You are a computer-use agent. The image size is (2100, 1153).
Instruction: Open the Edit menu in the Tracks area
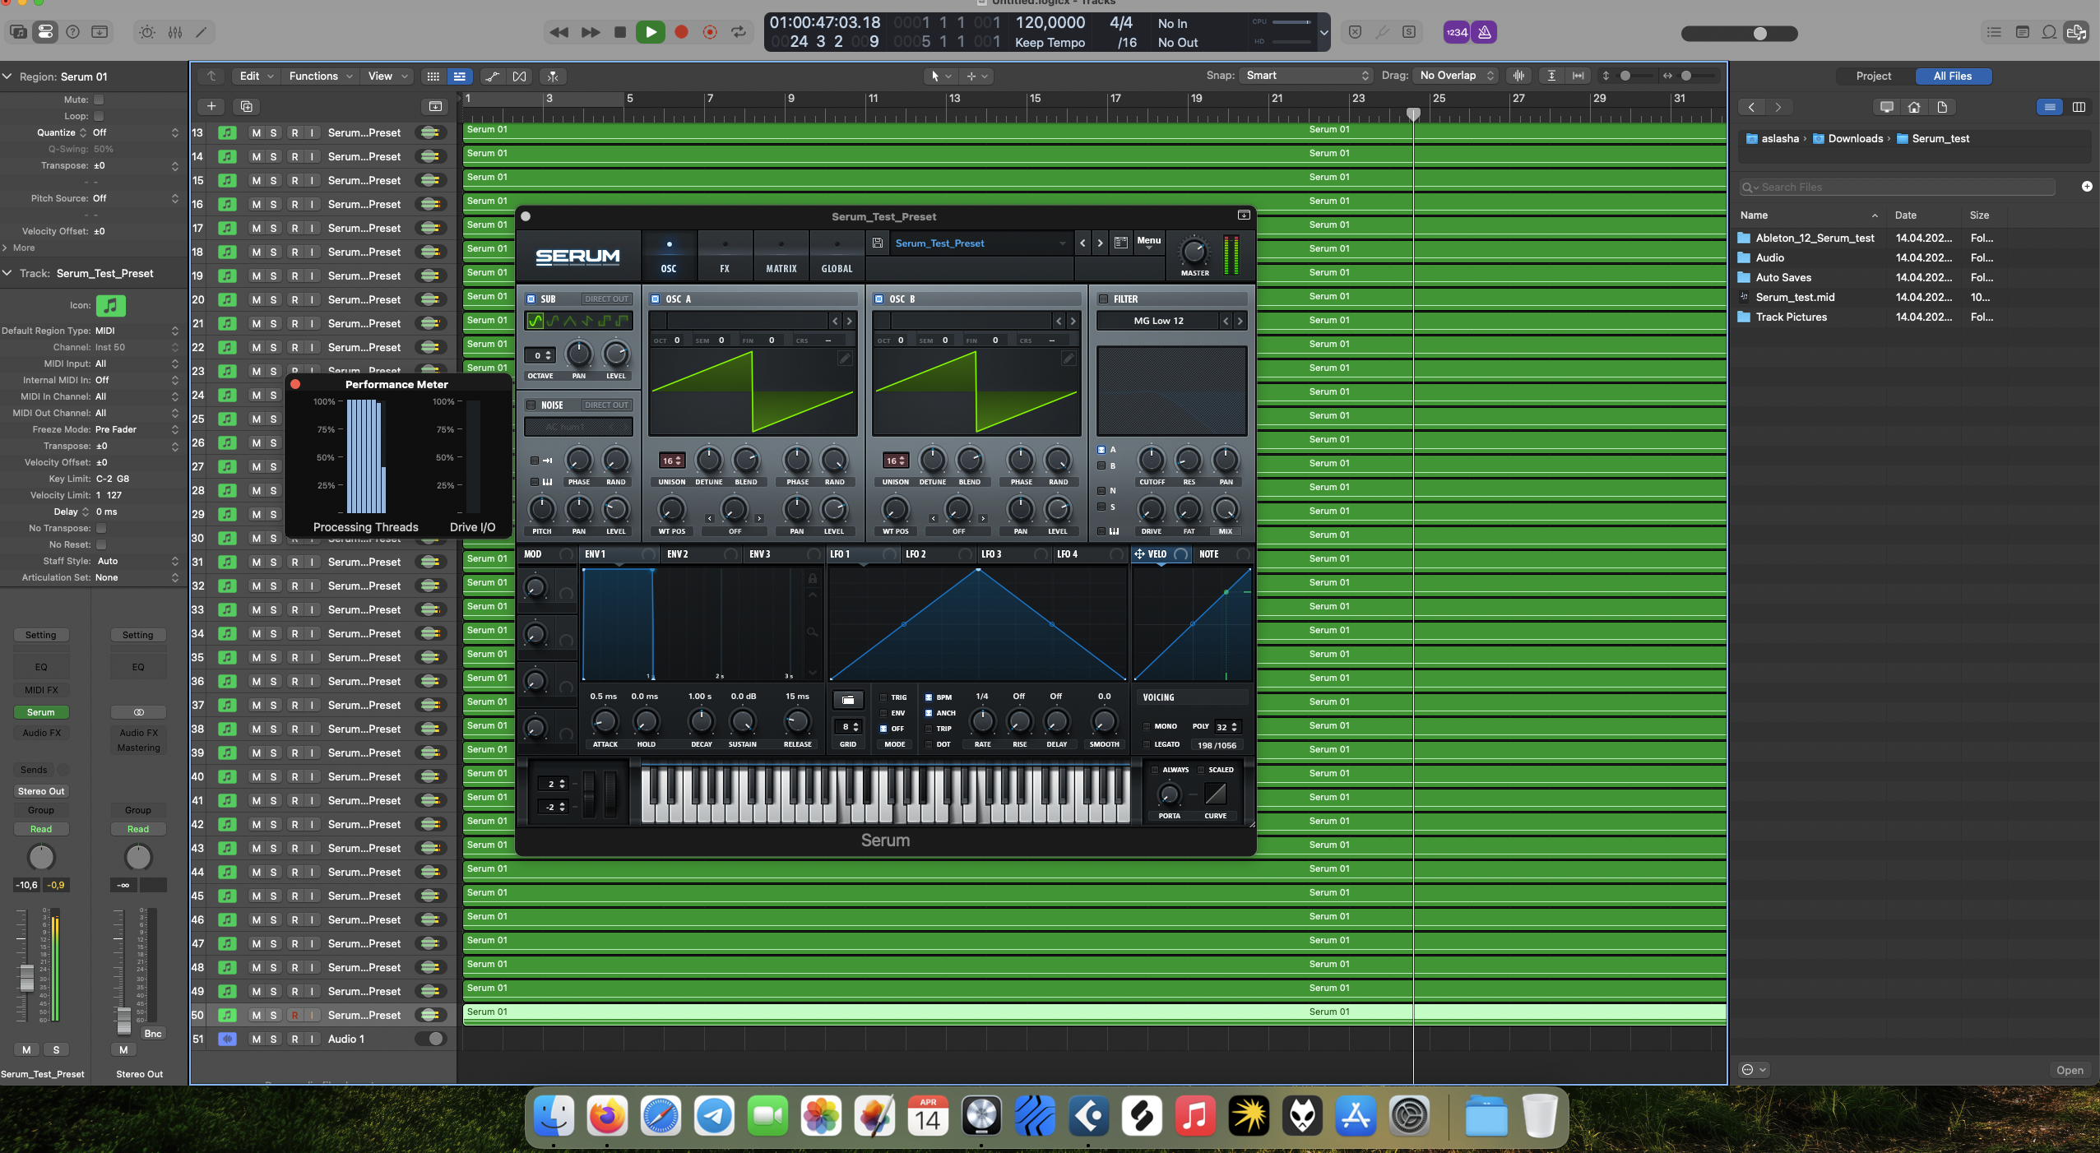pos(256,76)
